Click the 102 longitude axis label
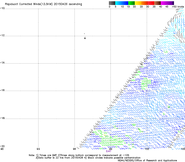The height and width of the screenshot is (162, 185). click(147, 149)
